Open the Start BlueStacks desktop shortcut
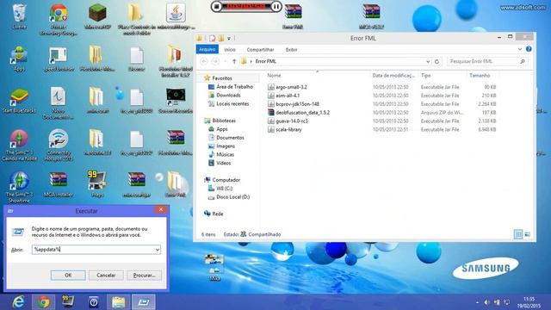 pos(19,100)
